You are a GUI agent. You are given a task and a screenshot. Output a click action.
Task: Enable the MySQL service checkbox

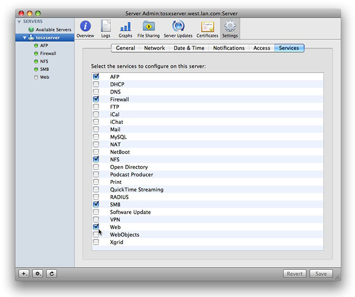[x=96, y=136]
